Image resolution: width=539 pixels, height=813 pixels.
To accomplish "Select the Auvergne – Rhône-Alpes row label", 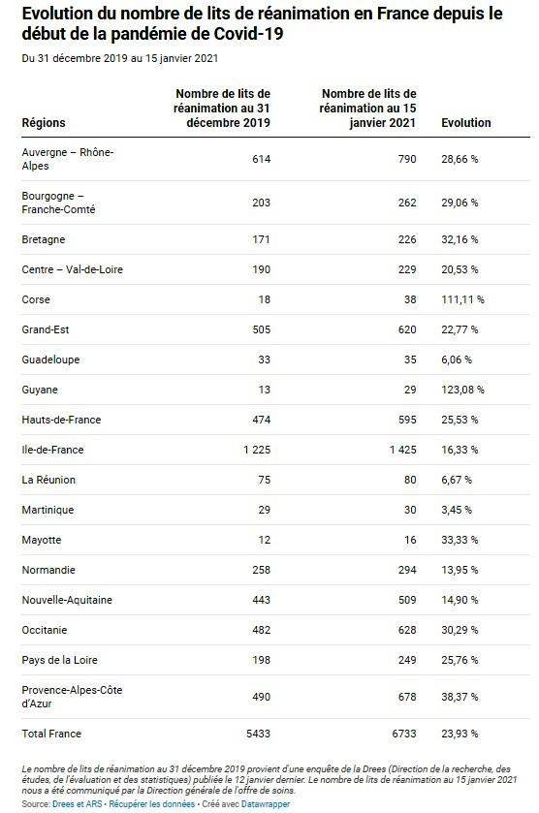I will tap(68, 159).
